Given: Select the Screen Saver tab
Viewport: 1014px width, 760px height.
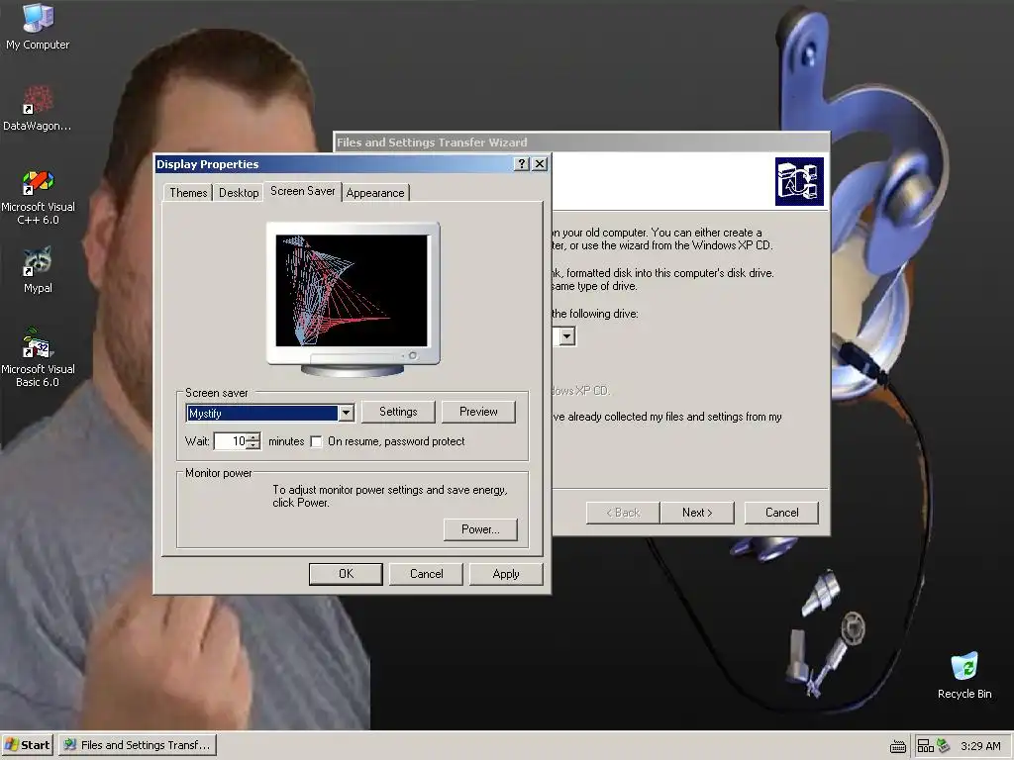Looking at the screenshot, I should coord(303,191).
